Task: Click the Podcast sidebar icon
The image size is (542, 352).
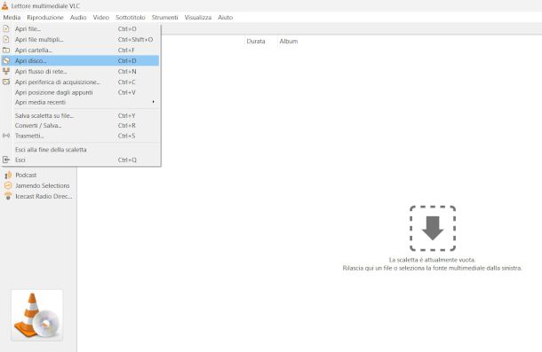Action: (8, 175)
